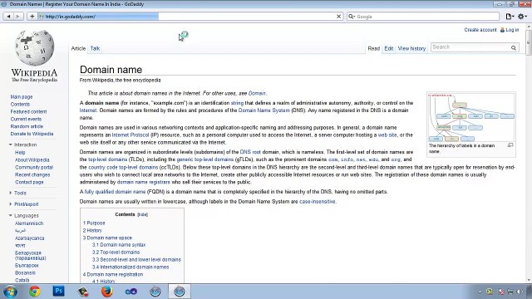Expand the Tools sidebar section

click(11, 193)
